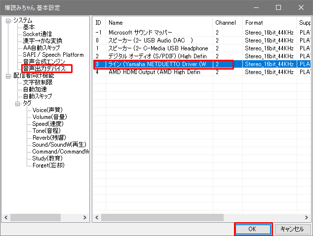This screenshot has width=313, height=236.
Task: Open Study(教育) tag settings
Action: (47, 158)
